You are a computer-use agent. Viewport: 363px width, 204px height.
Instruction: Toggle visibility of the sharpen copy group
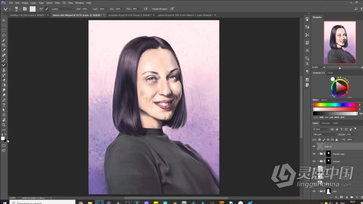pos(314,154)
